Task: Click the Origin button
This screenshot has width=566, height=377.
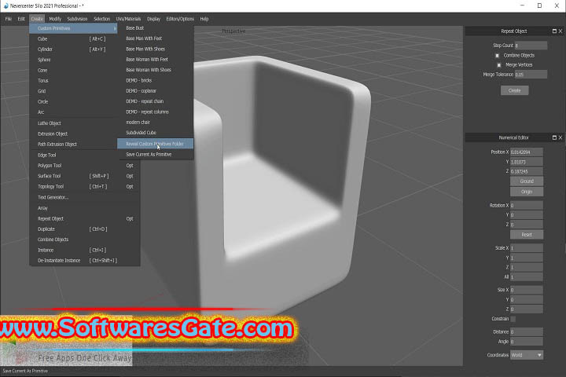Action: pos(526,192)
